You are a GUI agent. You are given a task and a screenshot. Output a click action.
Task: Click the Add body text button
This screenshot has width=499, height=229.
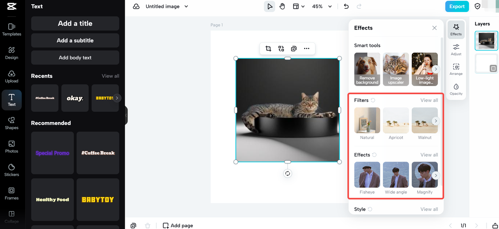75,58
